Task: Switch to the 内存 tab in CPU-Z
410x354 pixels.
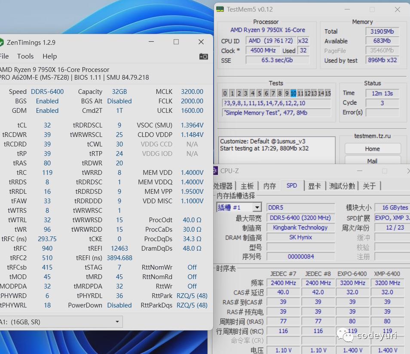Action: tap(269, 186)
